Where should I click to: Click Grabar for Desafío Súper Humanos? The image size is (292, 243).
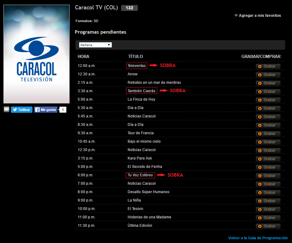(x=268, y=193)
